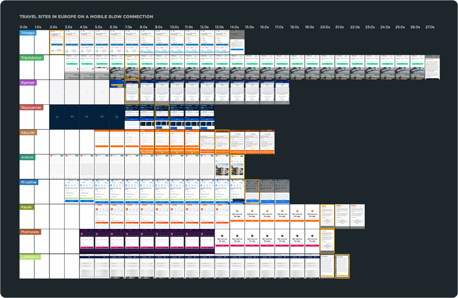This screenshot has width=458, height=298.
Task: Click the Kayak row label
Action: tap(26, 207)
